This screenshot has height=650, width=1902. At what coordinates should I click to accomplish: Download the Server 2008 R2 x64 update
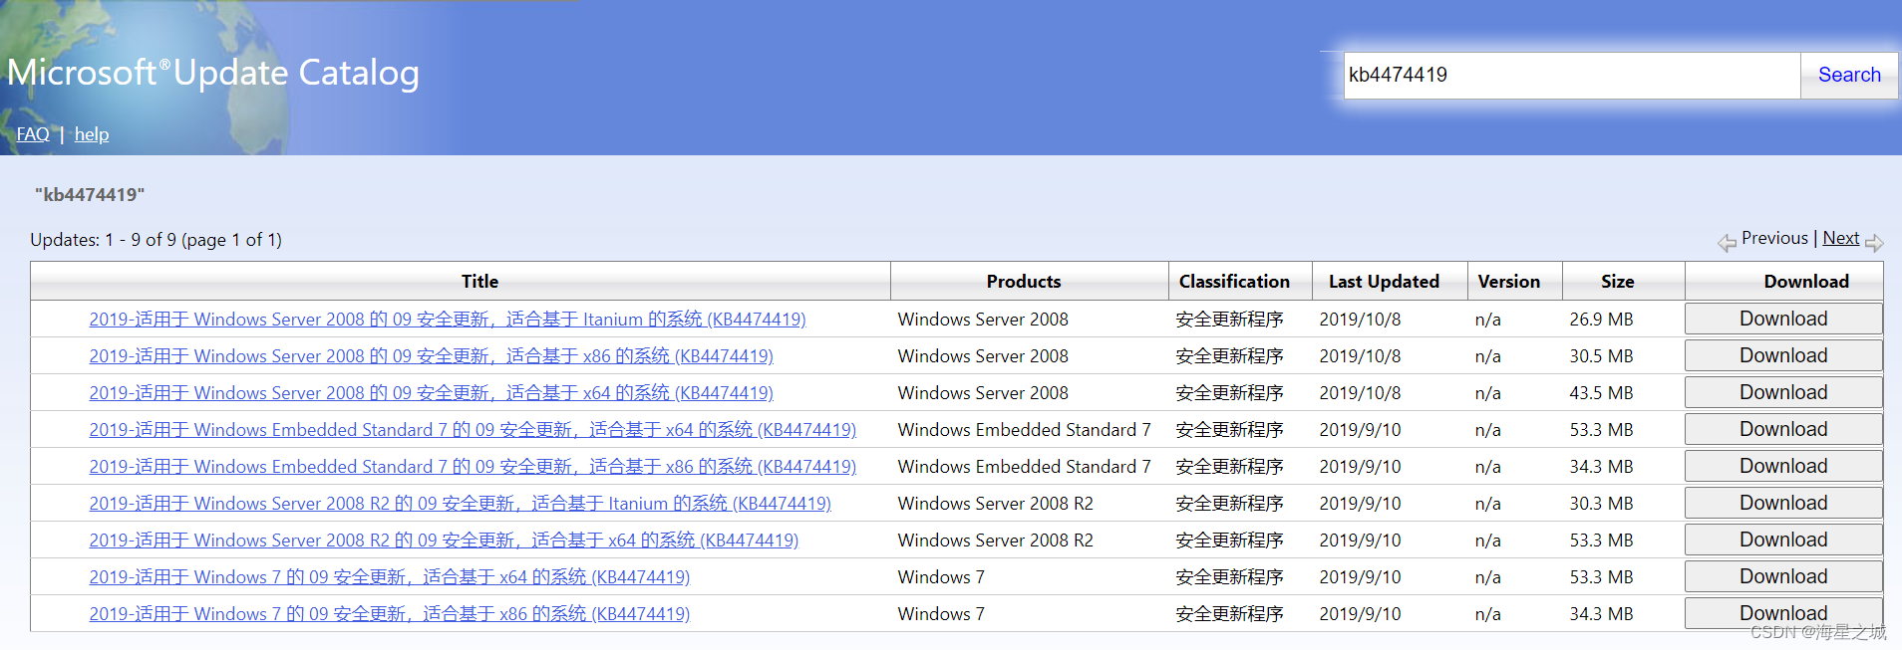[x=1783, y=540]
